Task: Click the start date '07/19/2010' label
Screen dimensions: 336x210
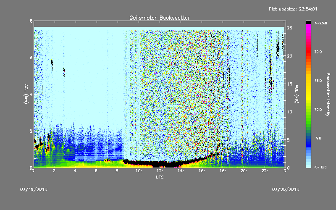Action: pyautogui.click(x=34, y=189)
